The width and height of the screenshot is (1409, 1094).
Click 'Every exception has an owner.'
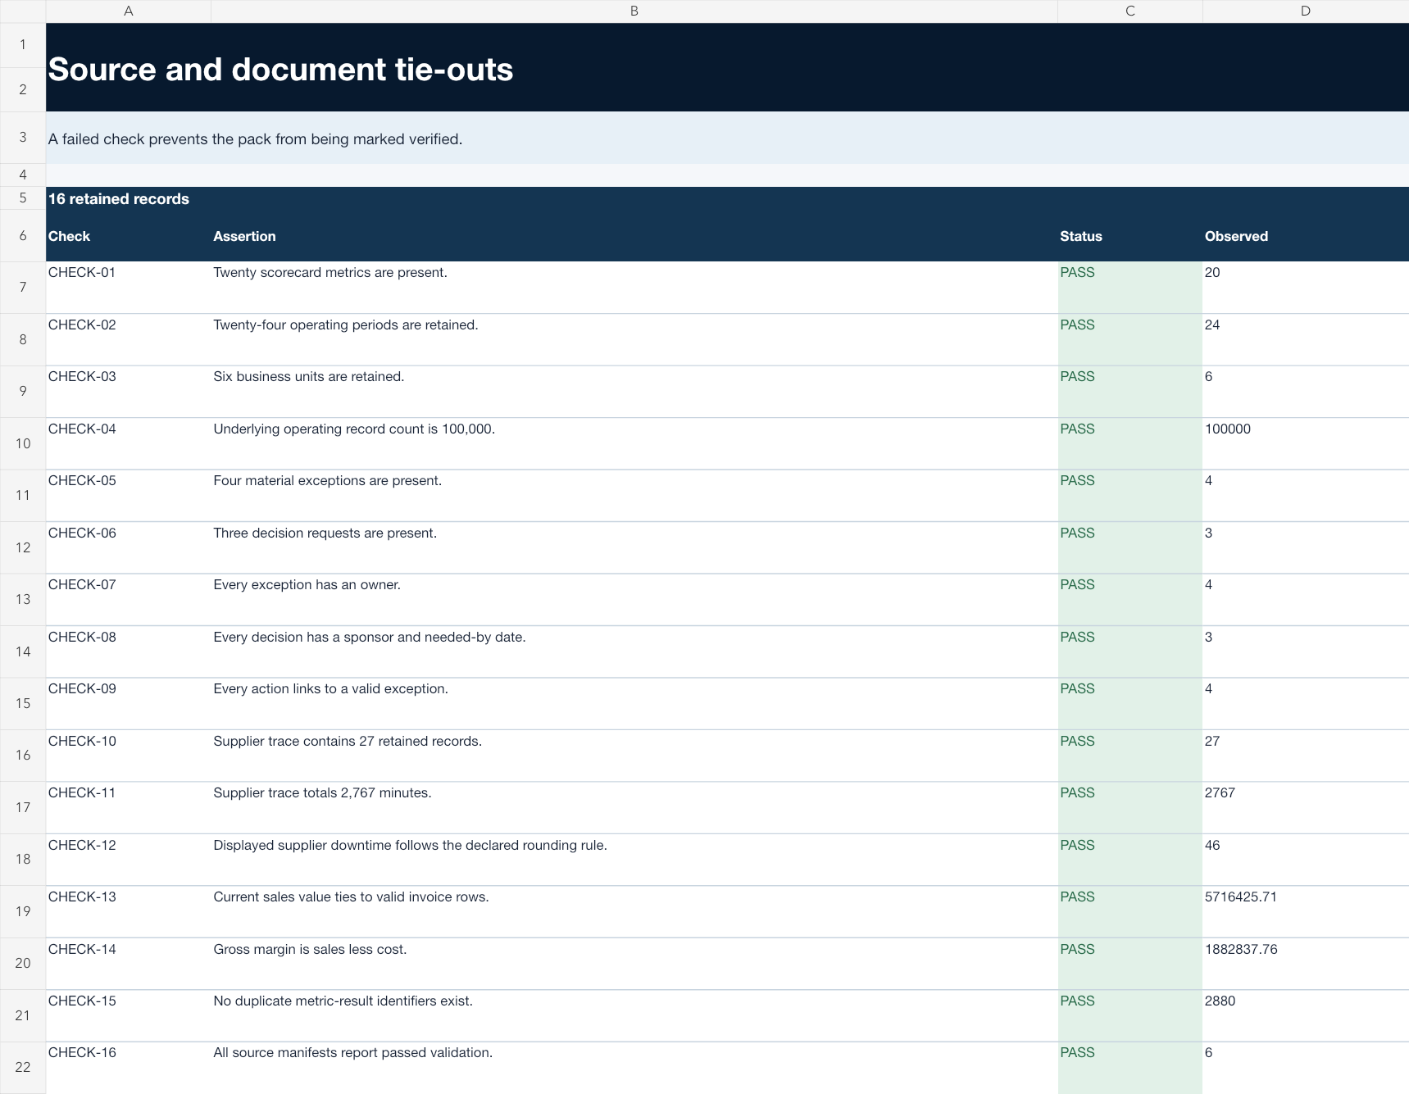307,584
